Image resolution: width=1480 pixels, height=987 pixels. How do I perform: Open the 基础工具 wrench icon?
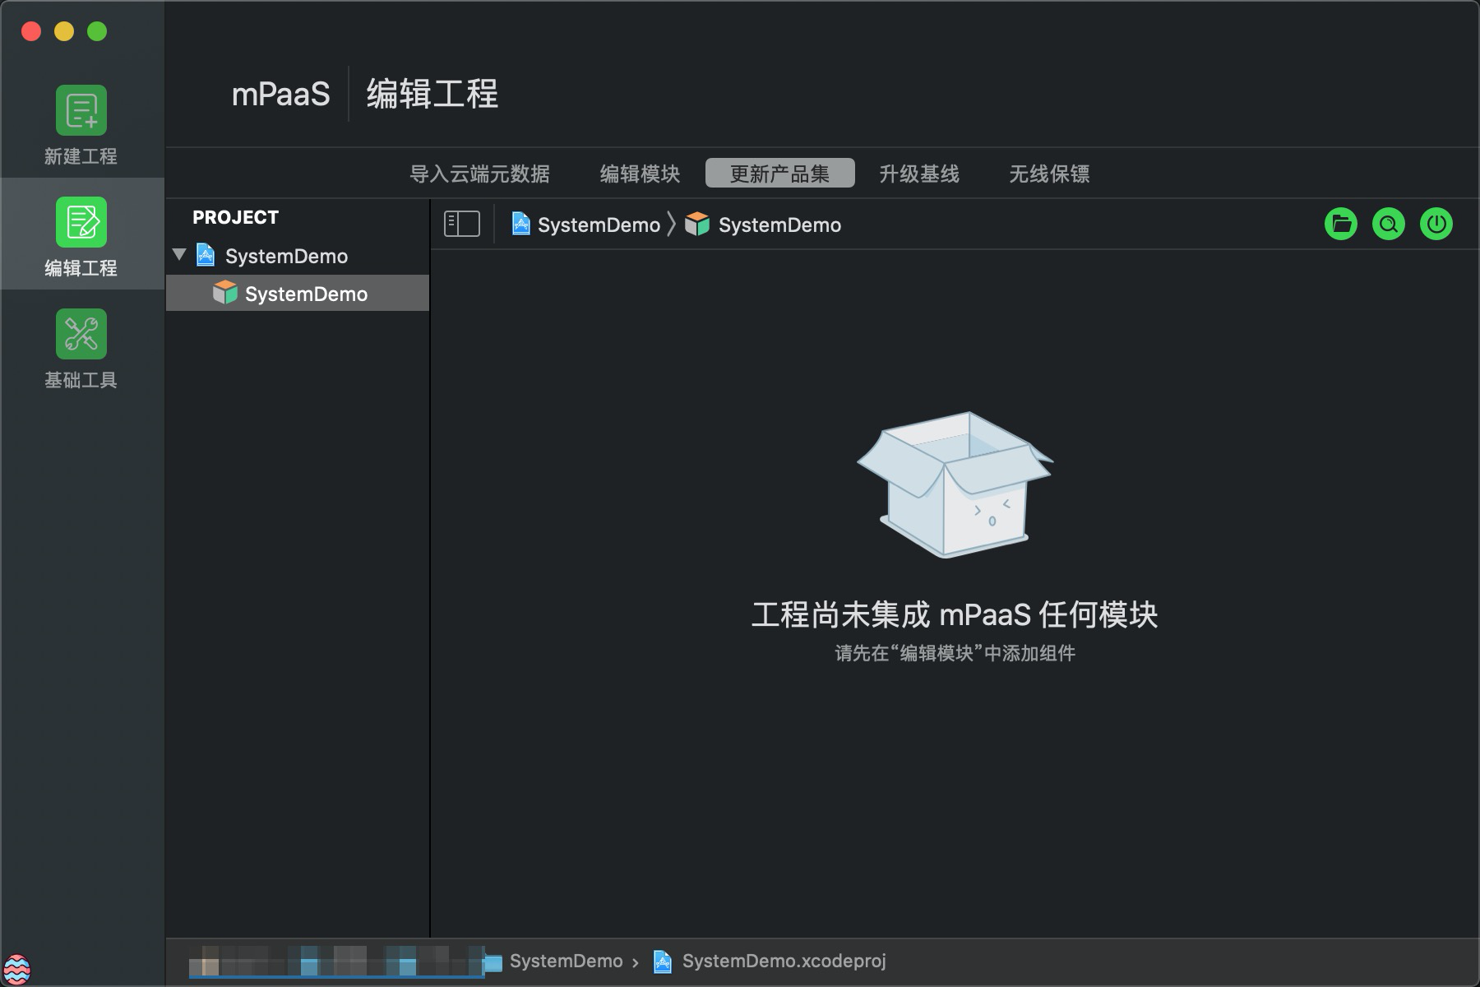[81, 334]
